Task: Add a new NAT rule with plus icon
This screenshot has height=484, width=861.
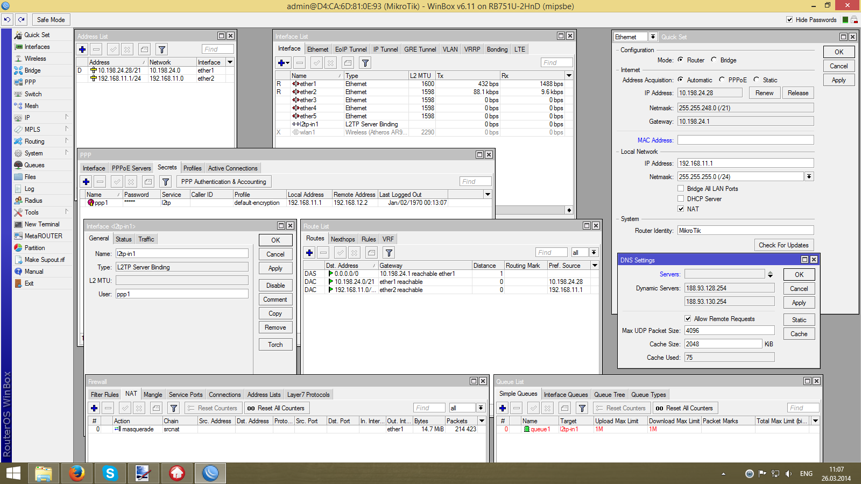Action: click(x=94, y=408)
